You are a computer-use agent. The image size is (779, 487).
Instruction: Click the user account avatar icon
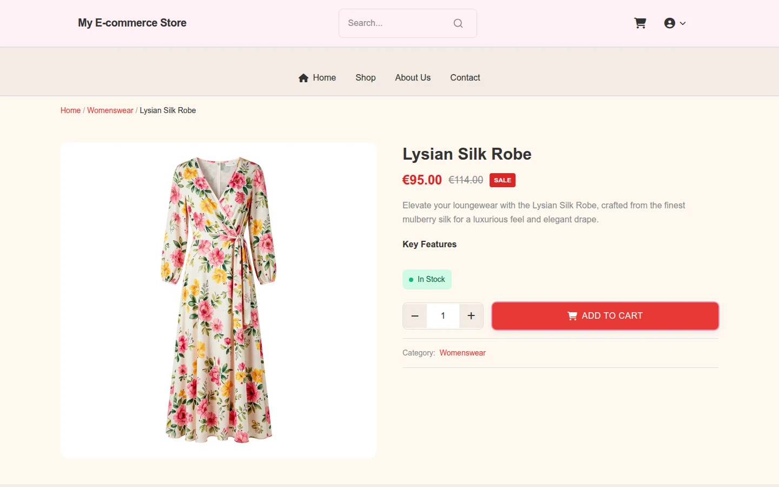(x=670, y=23)
